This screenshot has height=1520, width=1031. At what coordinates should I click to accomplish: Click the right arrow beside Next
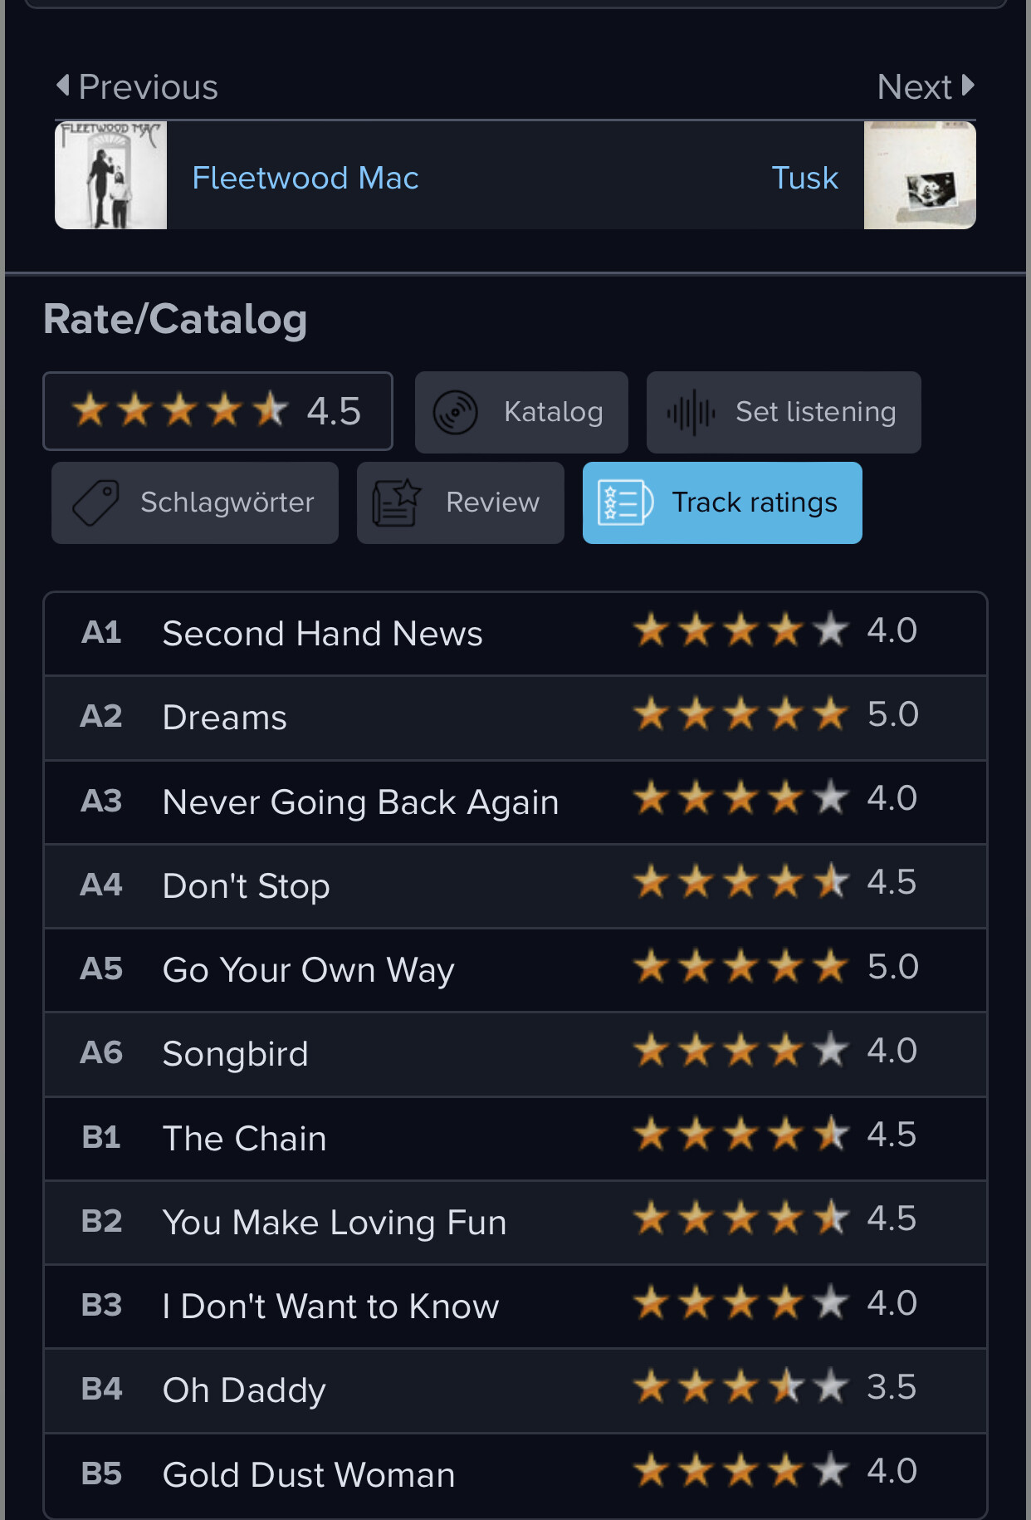pos(967,85)
